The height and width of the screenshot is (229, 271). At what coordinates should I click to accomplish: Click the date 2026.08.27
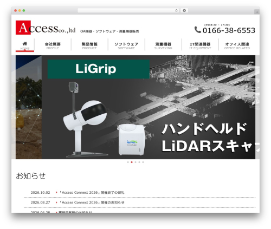[40, 202]
